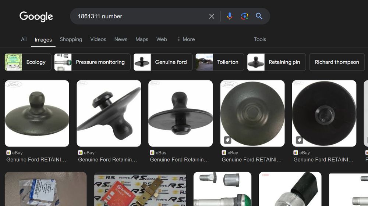Switch to the Shopping tab

pos(71,39)
